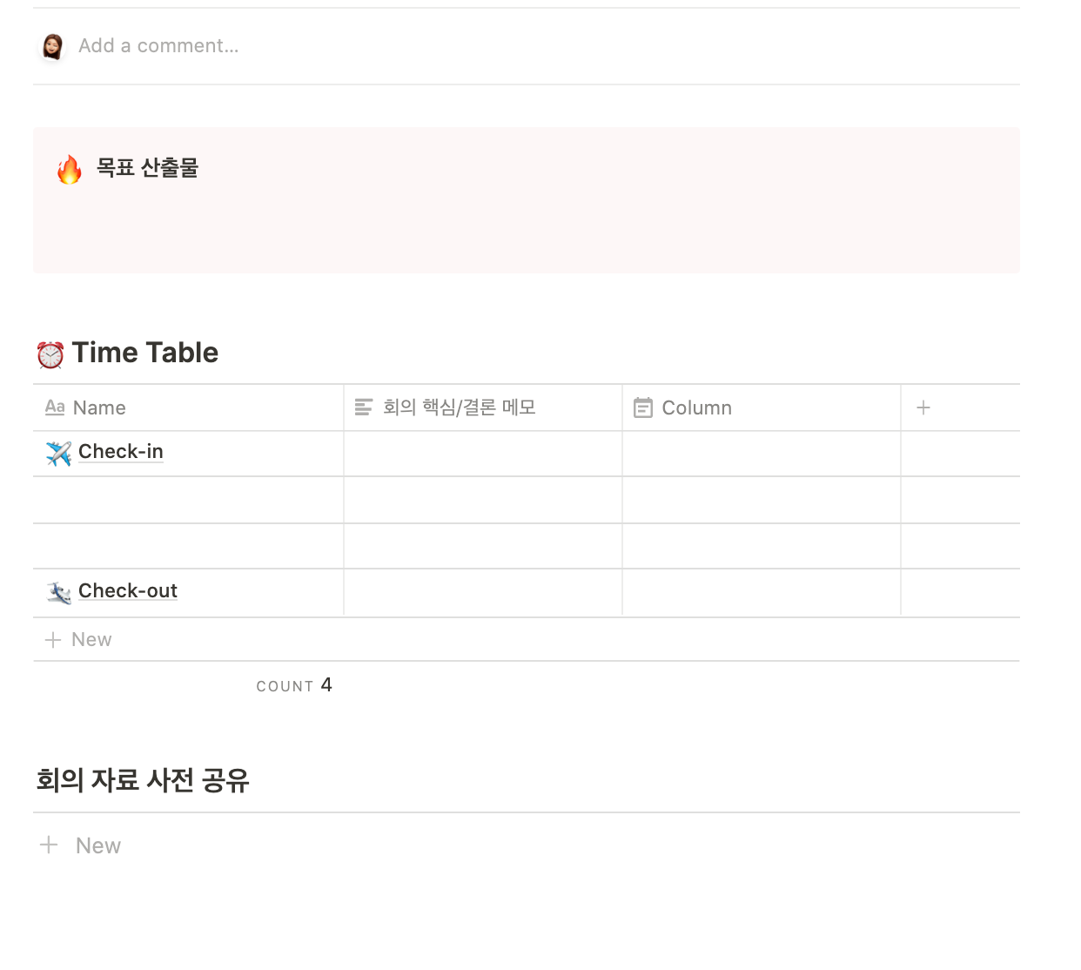Open the Check-out page
Viewport: 1081px width, 970px height.
point(128,591)
